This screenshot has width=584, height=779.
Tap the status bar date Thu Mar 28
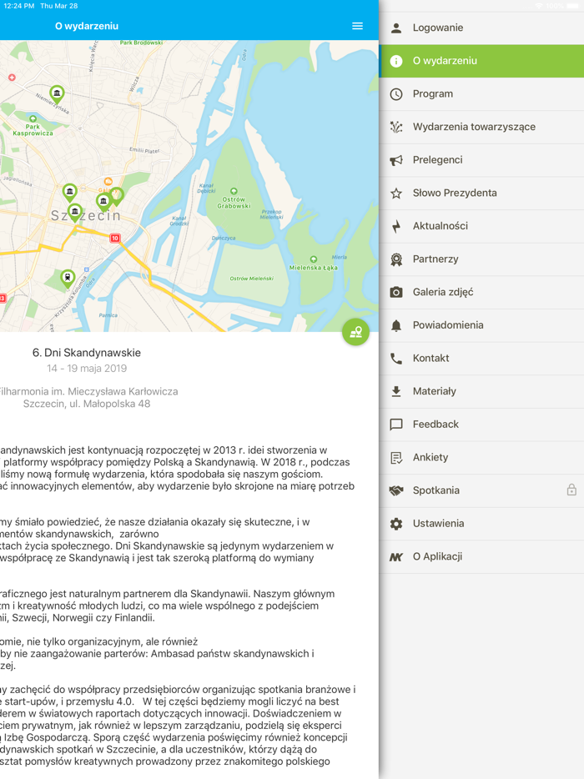[59, 6]
